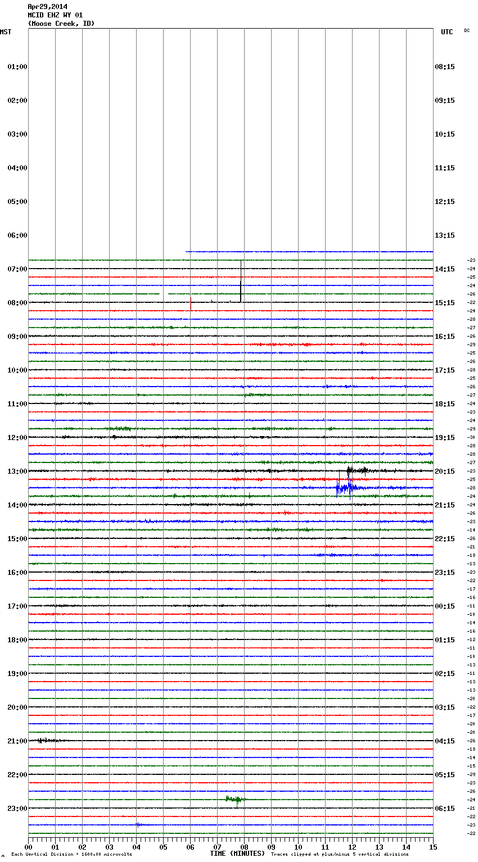The width and height of the screenshot is (478, 862).
Task: Click the tall black spike near minute 8
Action: [241, 284]
